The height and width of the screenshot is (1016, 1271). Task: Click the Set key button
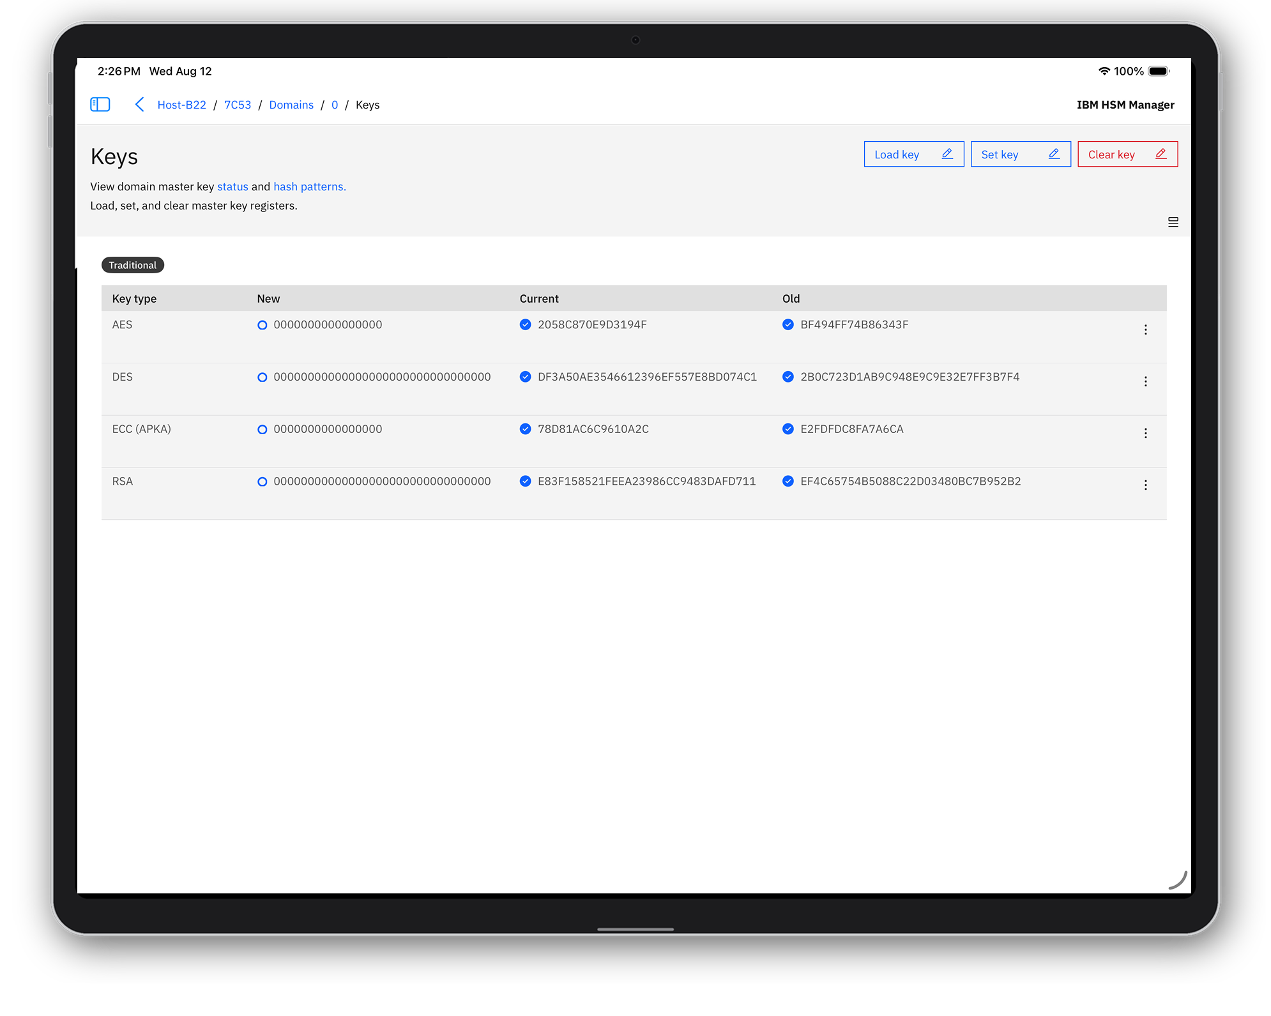click(x=1021, y=154)
